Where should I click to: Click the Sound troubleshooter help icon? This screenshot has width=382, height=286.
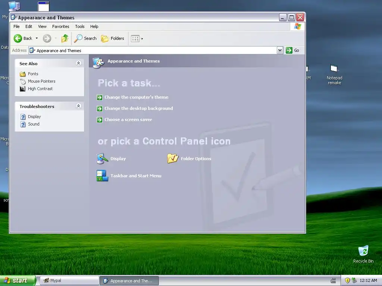click(x=23, y=124)
